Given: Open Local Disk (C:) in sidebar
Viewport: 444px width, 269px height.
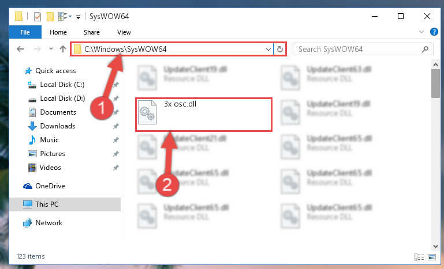Looking at the screenshot, I should 62,85.
